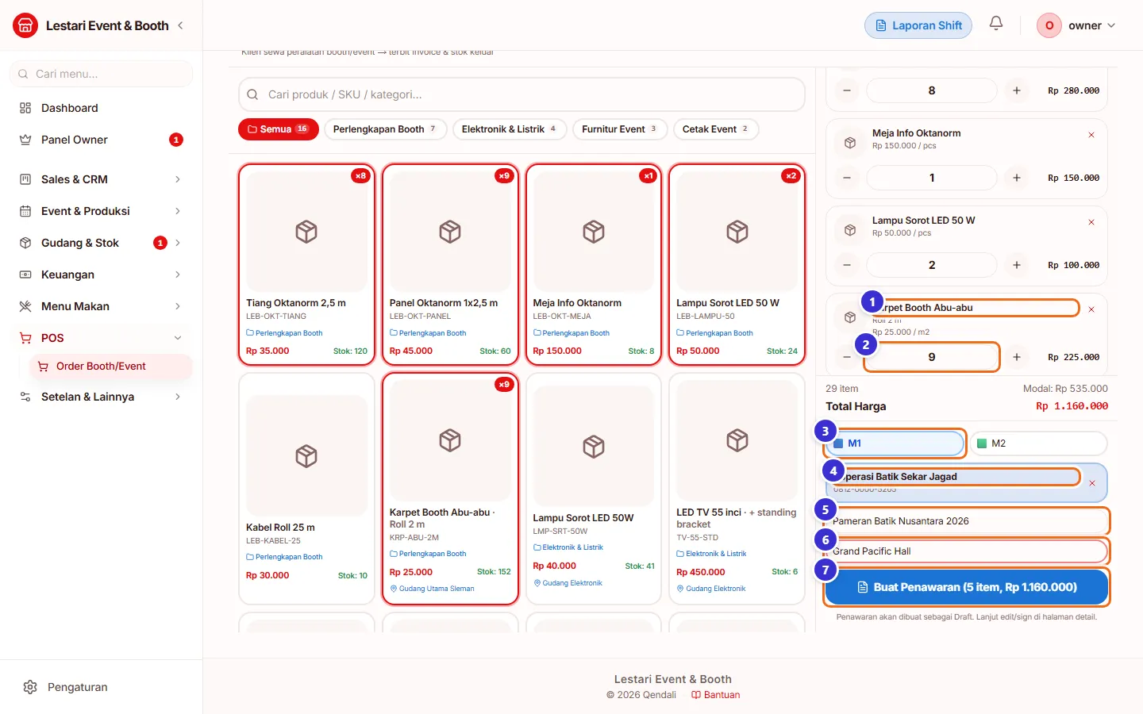Expand the Keuangan menu

click(x=100, y=274)
